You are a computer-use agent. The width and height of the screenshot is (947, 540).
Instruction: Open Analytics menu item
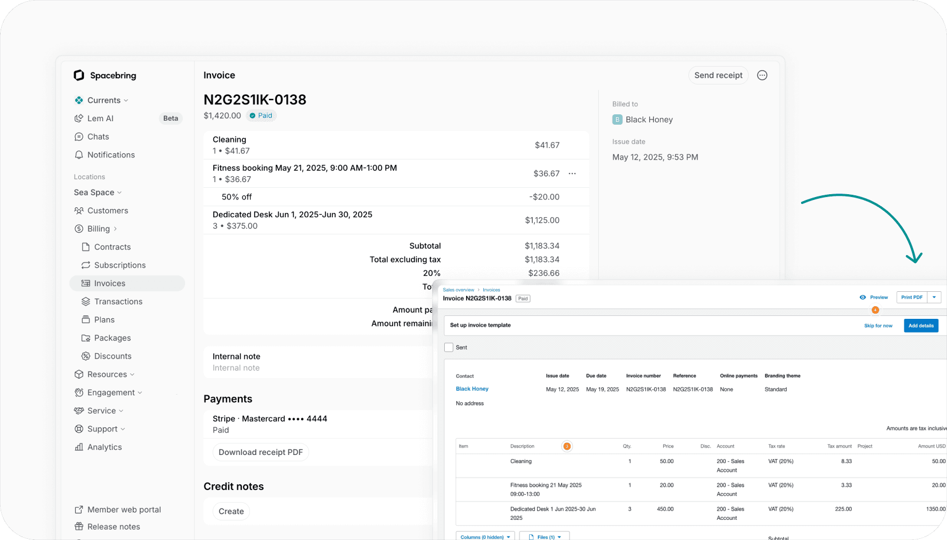click(105, 448)
